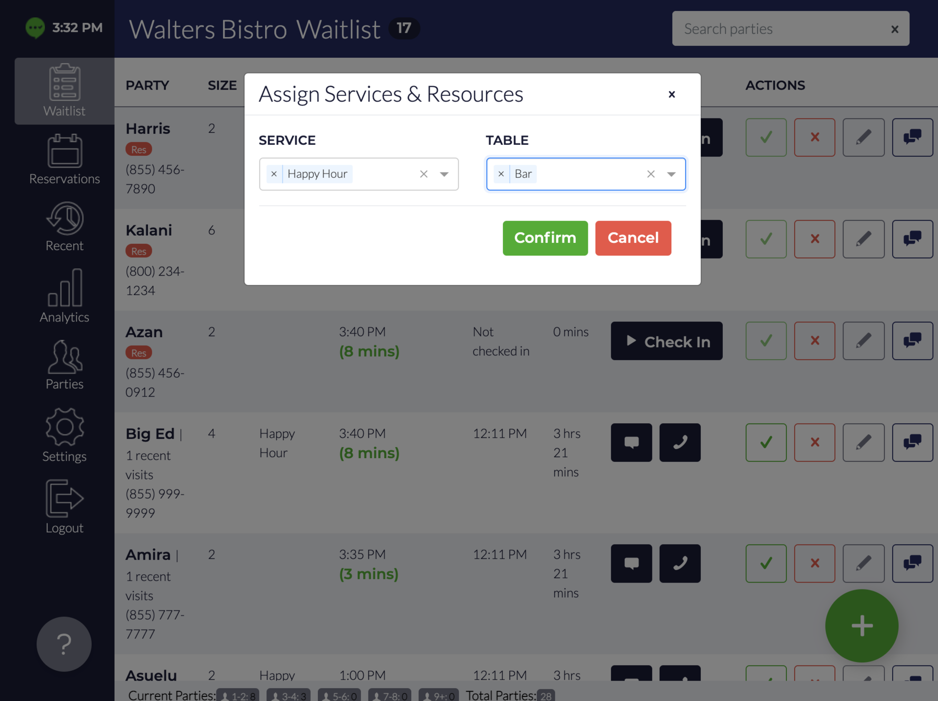Screen dimensions: 938x701
Task: Clear all selections in Table field
Action: click(650, 174)
